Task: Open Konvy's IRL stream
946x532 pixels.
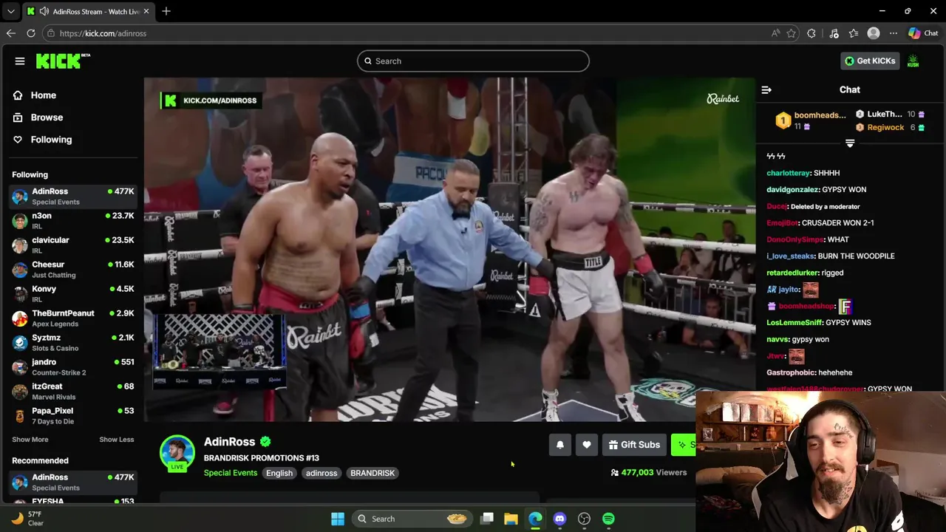Action: click(x=72, y=293)
